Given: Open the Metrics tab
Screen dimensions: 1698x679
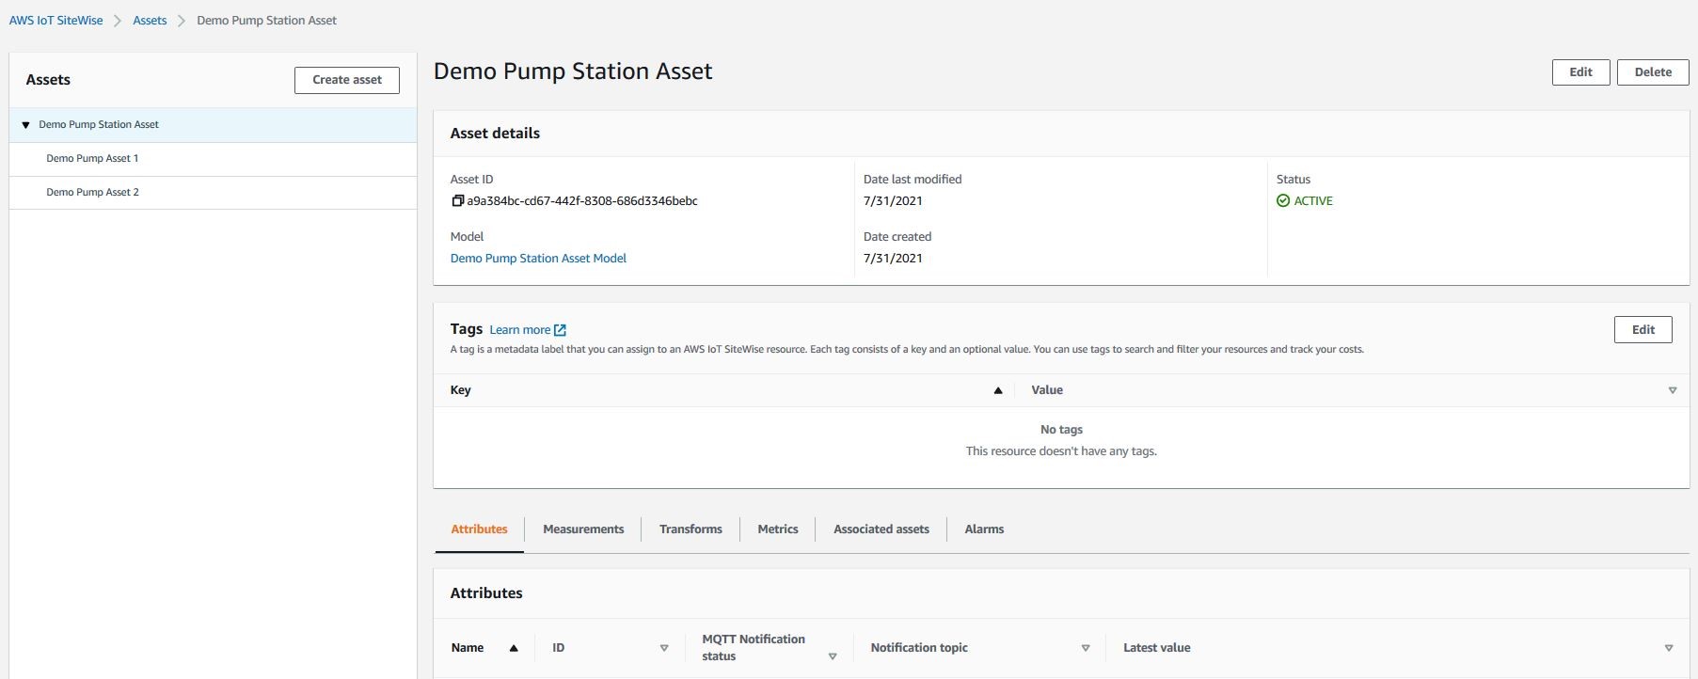Looking at the screenshot, I should click(778, 529).
